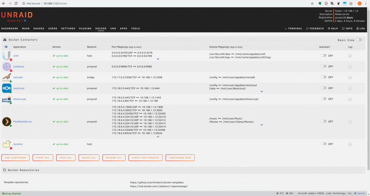This screenshot has width=370, height=196.
Task: Open the Terminal from the top bar
Action: click(293, 28)
